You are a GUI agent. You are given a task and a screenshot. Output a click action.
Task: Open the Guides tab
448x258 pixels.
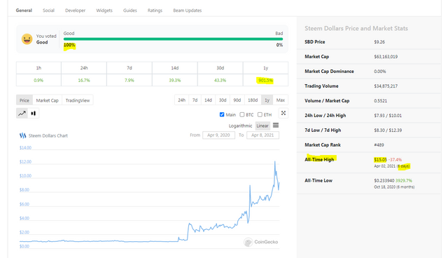pos(130,11)
